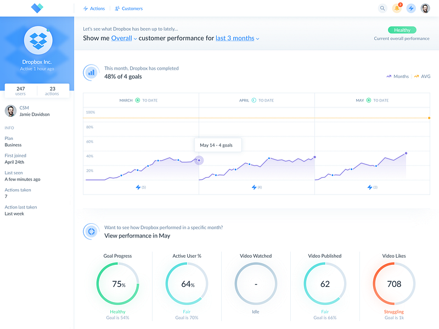Click the 48% of 4 goals text
Viewport: 439px width, 329px height.
pos(123,77)
